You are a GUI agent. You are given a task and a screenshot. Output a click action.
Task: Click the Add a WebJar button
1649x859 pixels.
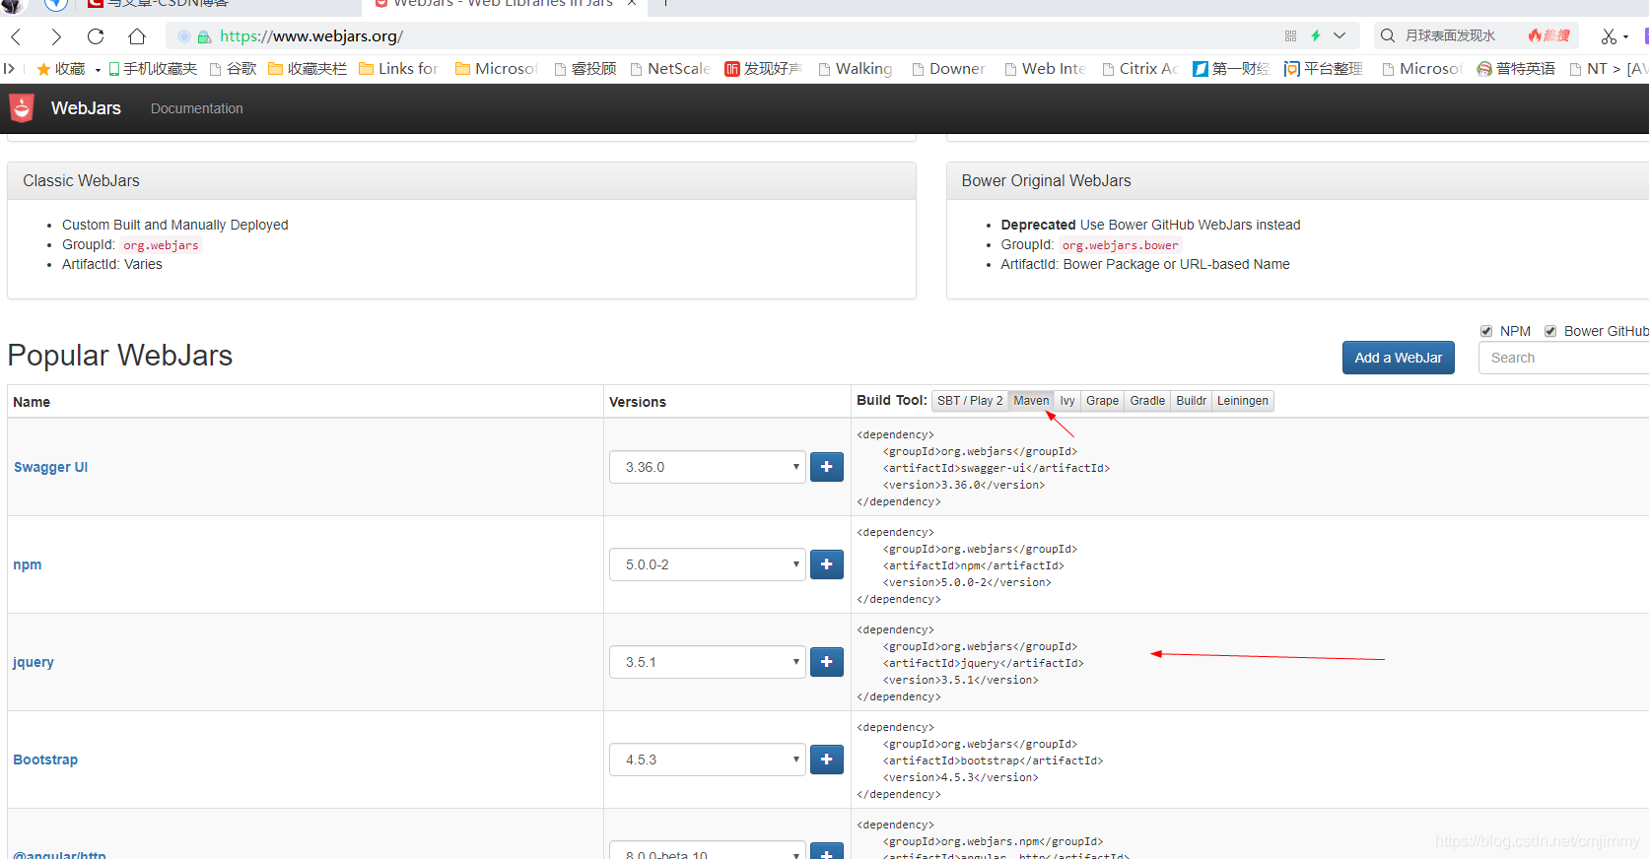pyautogui.click(x=1398, y=358)
